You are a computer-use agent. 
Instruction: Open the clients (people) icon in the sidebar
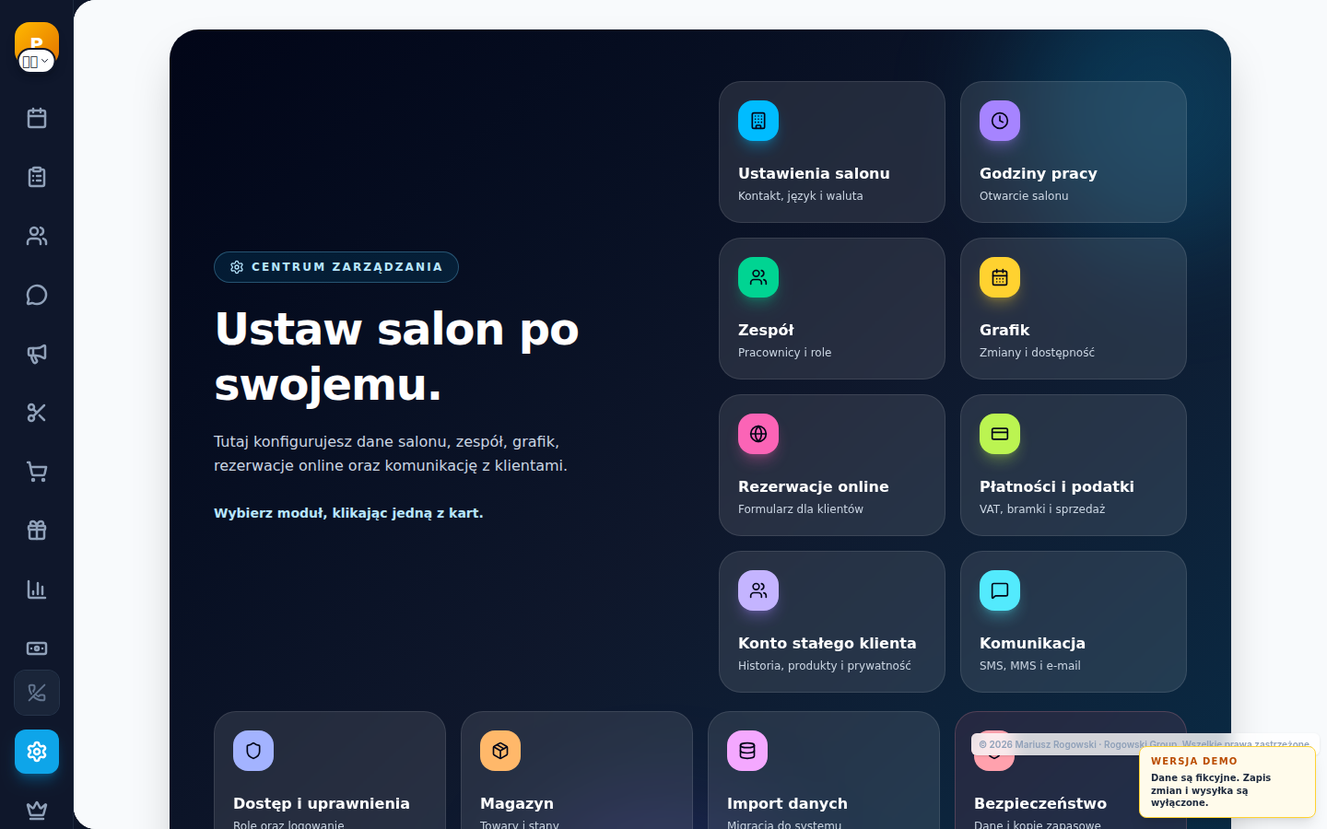37,236
